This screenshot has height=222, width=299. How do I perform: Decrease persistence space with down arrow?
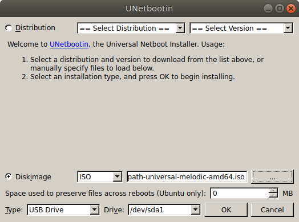pos(273,196)
